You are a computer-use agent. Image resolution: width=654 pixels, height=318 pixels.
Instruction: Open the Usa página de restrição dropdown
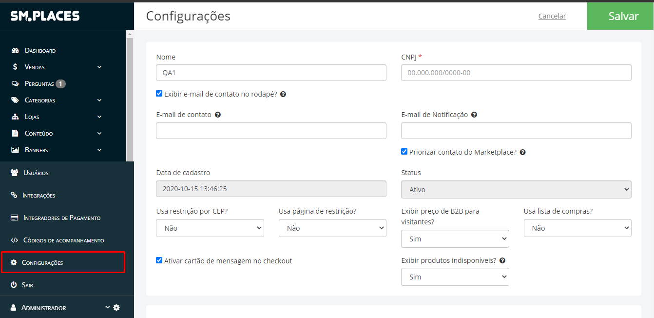pos(332,228)
